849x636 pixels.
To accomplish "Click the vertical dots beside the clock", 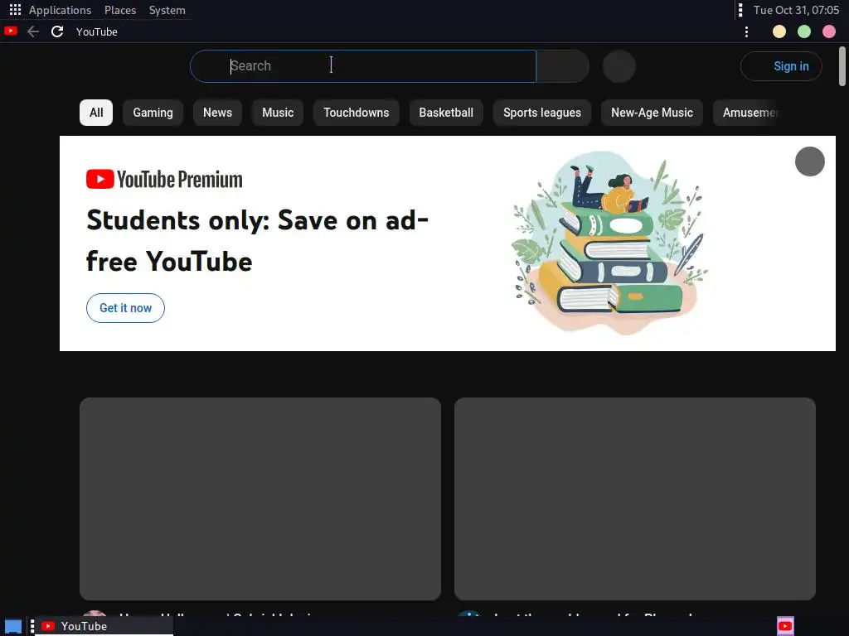I will [x=740, y=10].
